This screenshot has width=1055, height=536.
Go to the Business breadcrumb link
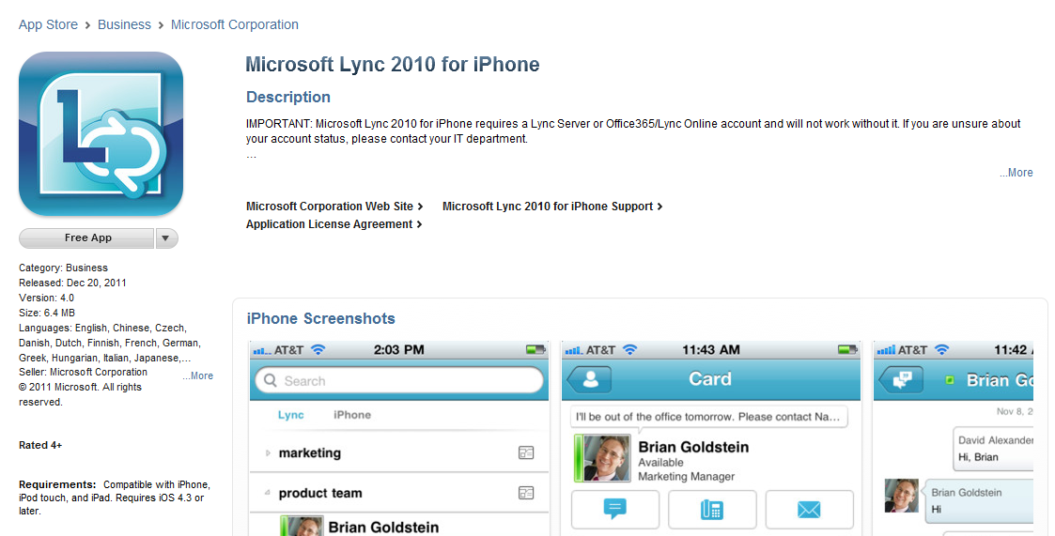[x=124, y=25]
